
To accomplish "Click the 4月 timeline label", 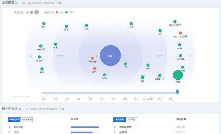I will (x=44, y=99).
